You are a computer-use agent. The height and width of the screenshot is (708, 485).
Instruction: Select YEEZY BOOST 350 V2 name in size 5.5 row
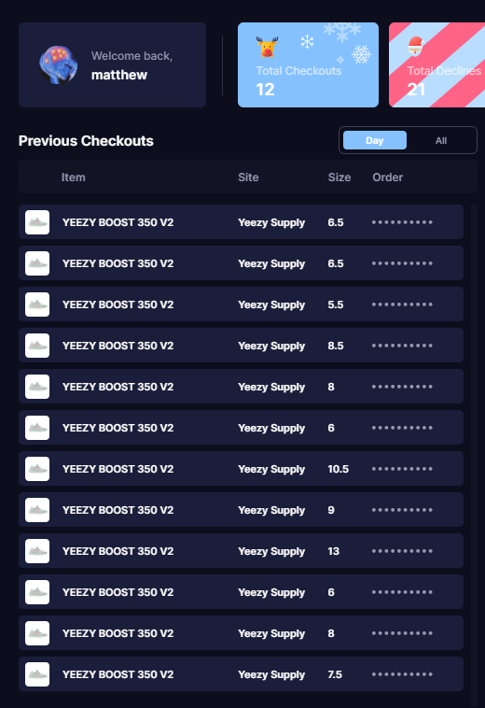tap(118, 304)
